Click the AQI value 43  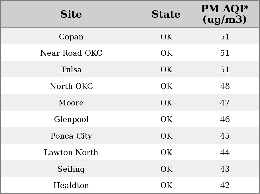(225, 169)
